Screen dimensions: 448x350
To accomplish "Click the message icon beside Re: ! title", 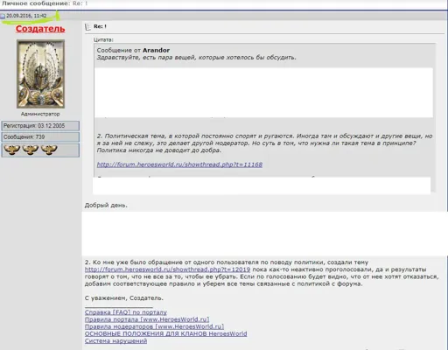I will (x=87, y=27).
